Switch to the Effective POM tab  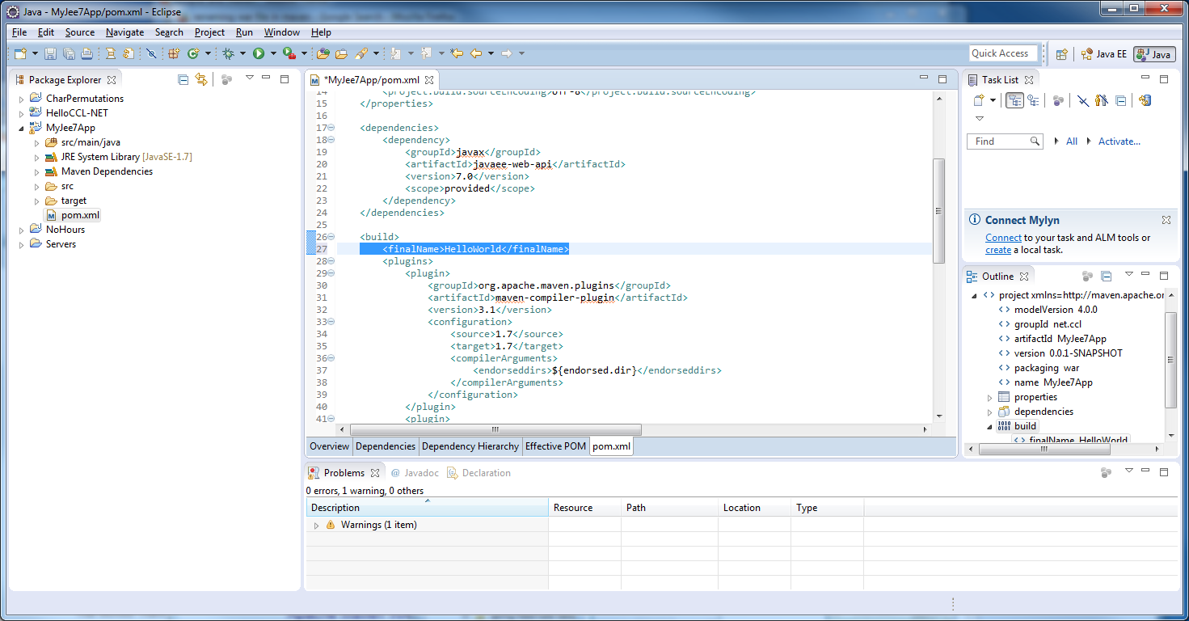click(555, 446)
